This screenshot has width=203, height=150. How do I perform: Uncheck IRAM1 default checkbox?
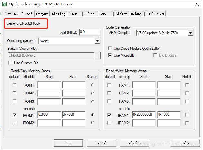click(109, 115)
